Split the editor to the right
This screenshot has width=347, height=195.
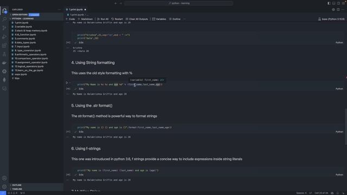pyautogui.click(x=338, y=10)
